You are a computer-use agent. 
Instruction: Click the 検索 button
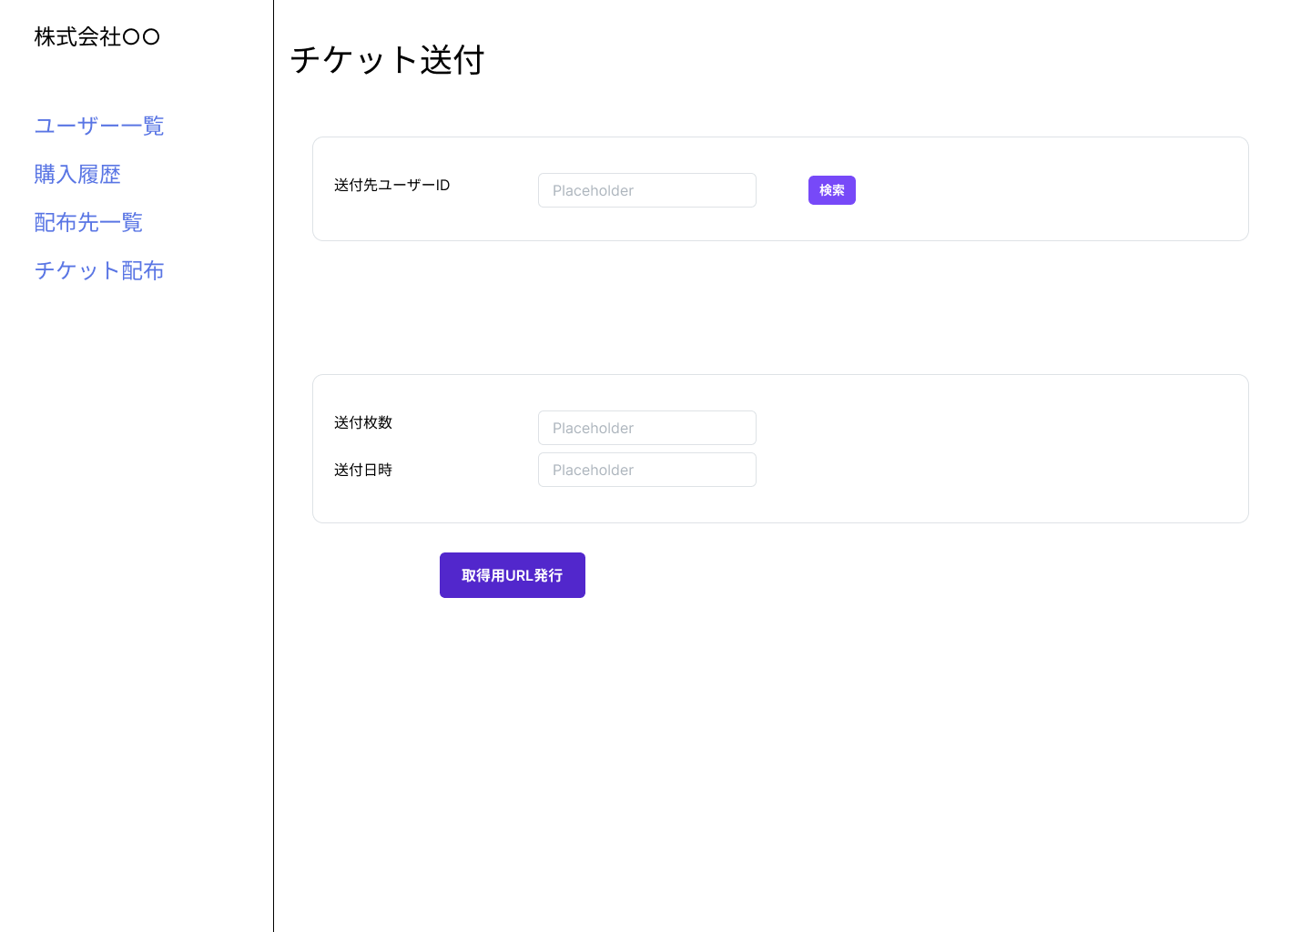click(x=832, y=190)
